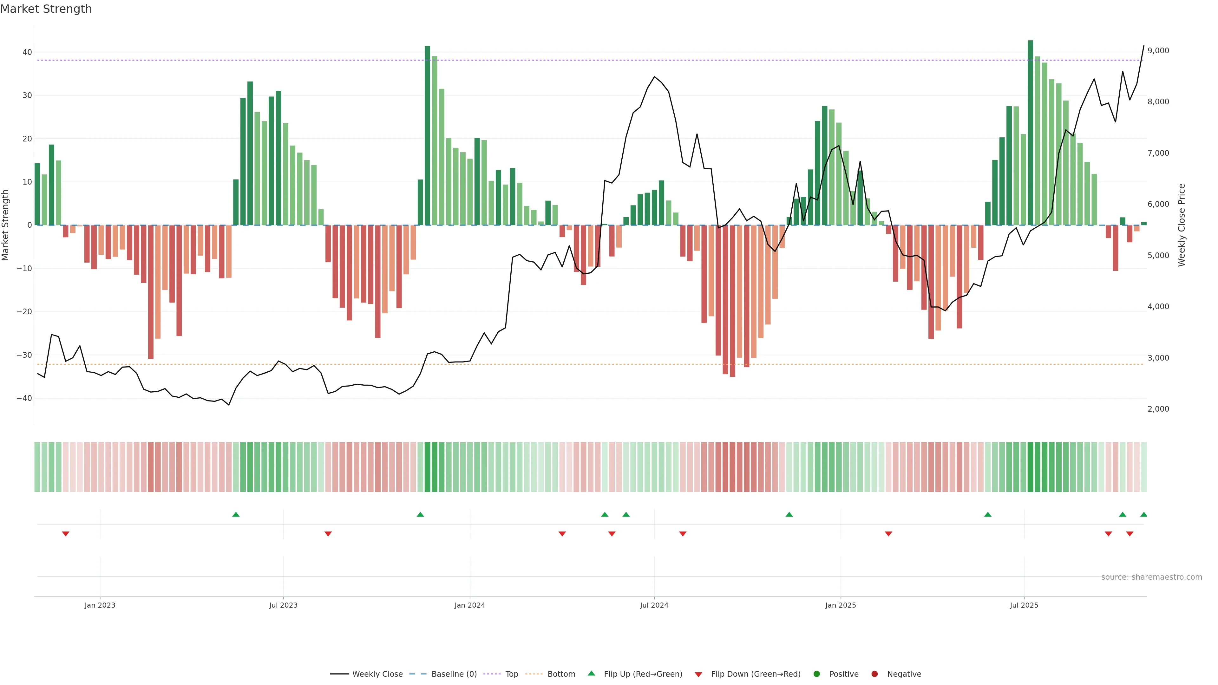Click the Jan 2024 x-axis label
This screenshot has height=685, width=1218.
tap(469, 605)
